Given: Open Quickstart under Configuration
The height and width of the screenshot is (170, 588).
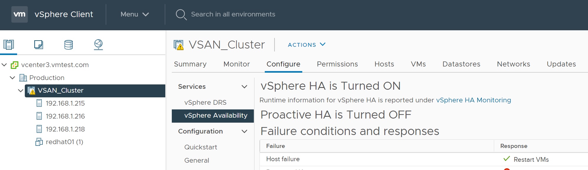Looking at the screenshot, I should [200, 147].
